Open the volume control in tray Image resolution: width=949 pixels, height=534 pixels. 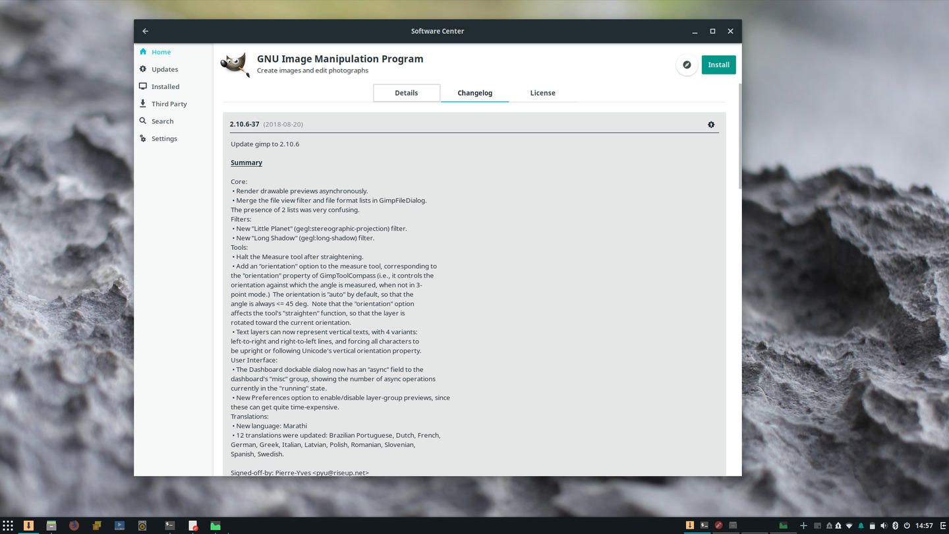pos(884,525)
